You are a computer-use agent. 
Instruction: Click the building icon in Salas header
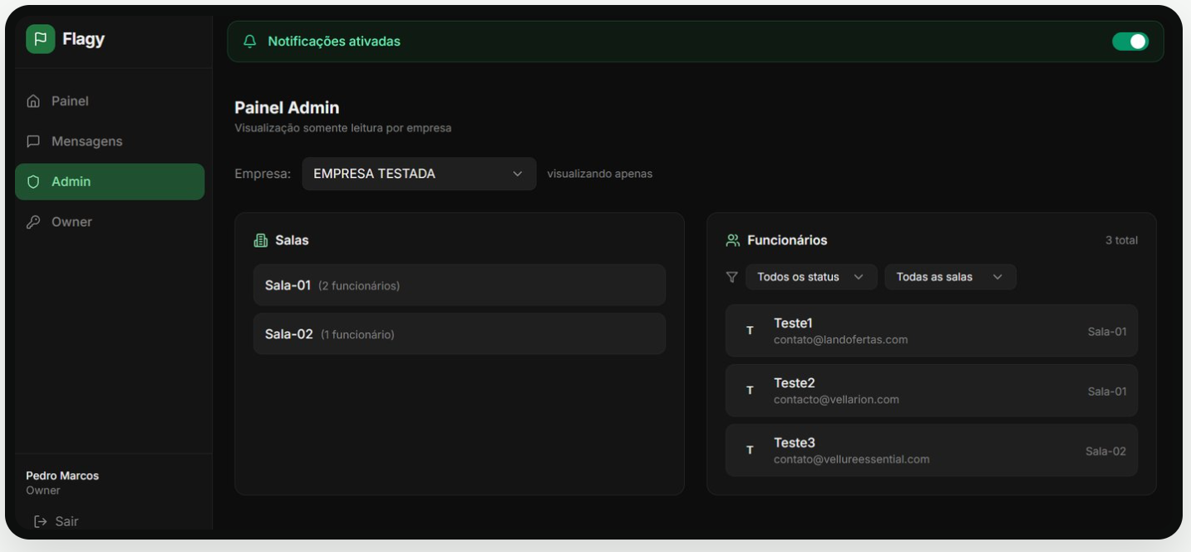coord(260,240)
